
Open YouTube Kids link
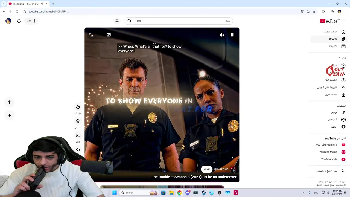[329, 159]
